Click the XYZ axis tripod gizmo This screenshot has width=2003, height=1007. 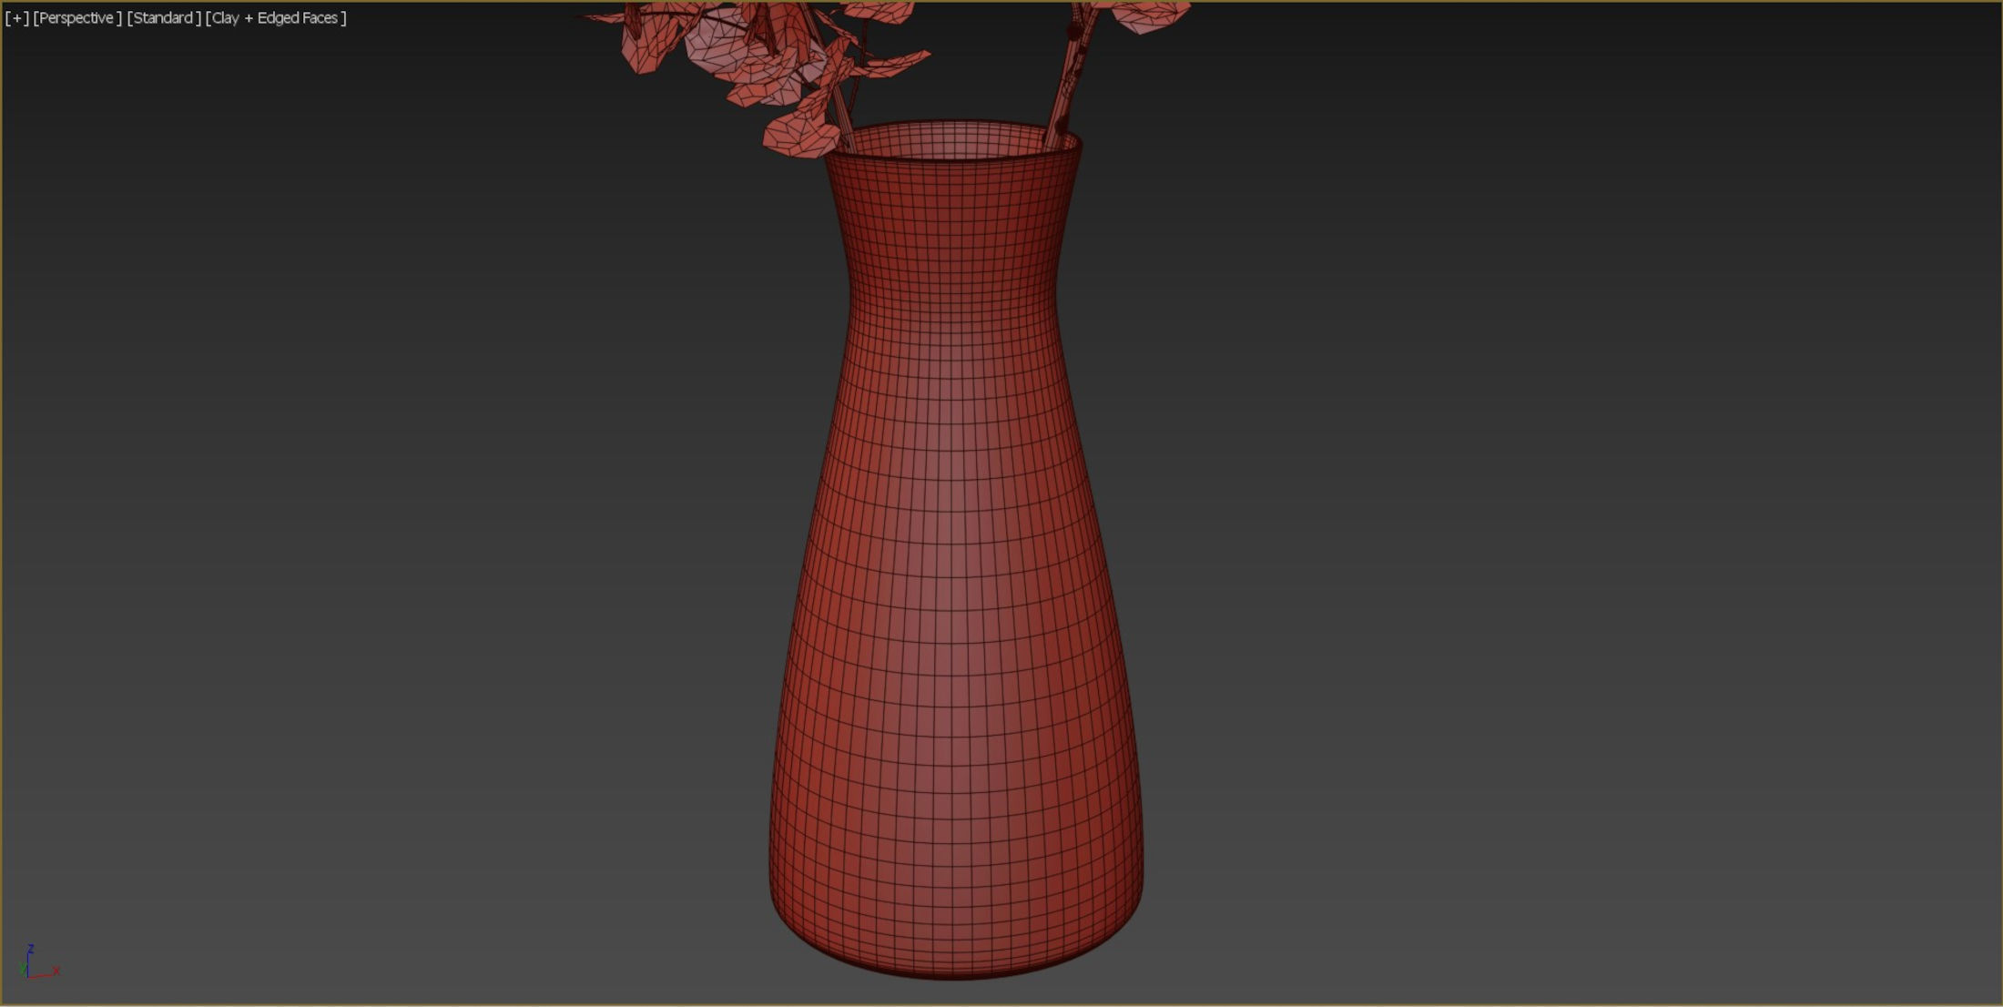(39, 961)
